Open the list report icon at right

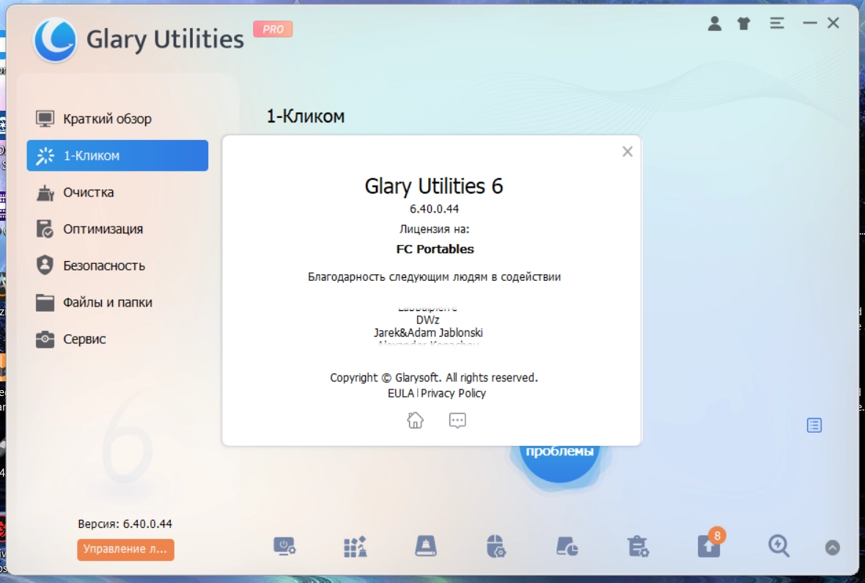[814, 425]
